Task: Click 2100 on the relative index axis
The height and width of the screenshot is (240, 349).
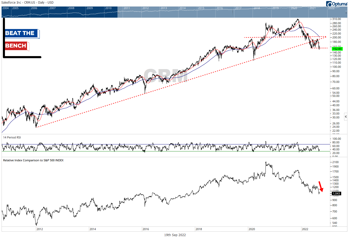Action: click(x=335, y=162)
